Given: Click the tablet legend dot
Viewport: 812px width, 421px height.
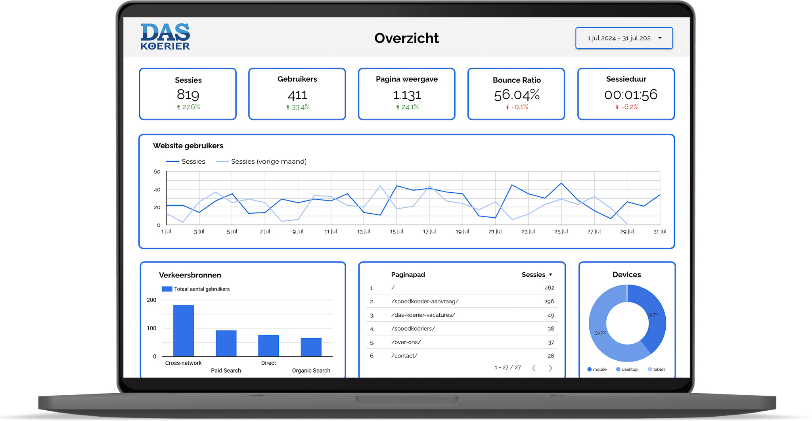Looking at the screenshot, I should 650,369.
